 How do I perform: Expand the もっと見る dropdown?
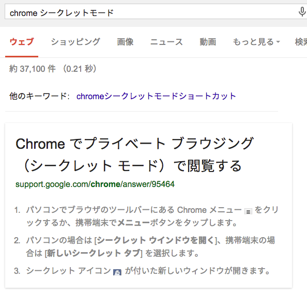pyautogui.click(x=256, y=42)
